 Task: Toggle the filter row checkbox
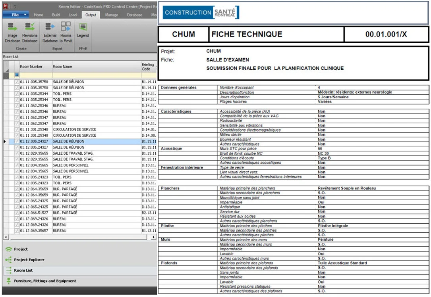17,75
